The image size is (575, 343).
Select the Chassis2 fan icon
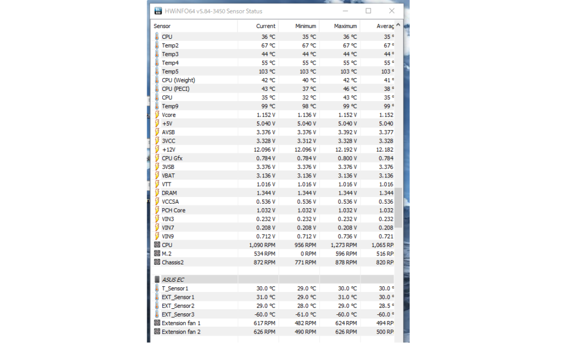(x=157, y=262)
